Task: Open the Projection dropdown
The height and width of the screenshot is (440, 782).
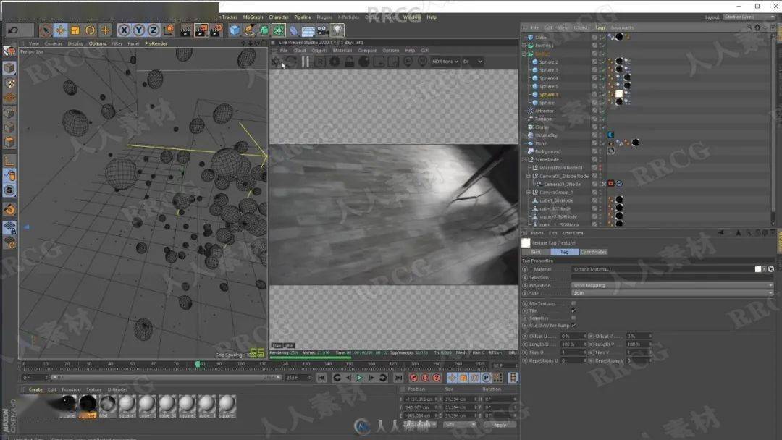Action: tap(672, 285)
